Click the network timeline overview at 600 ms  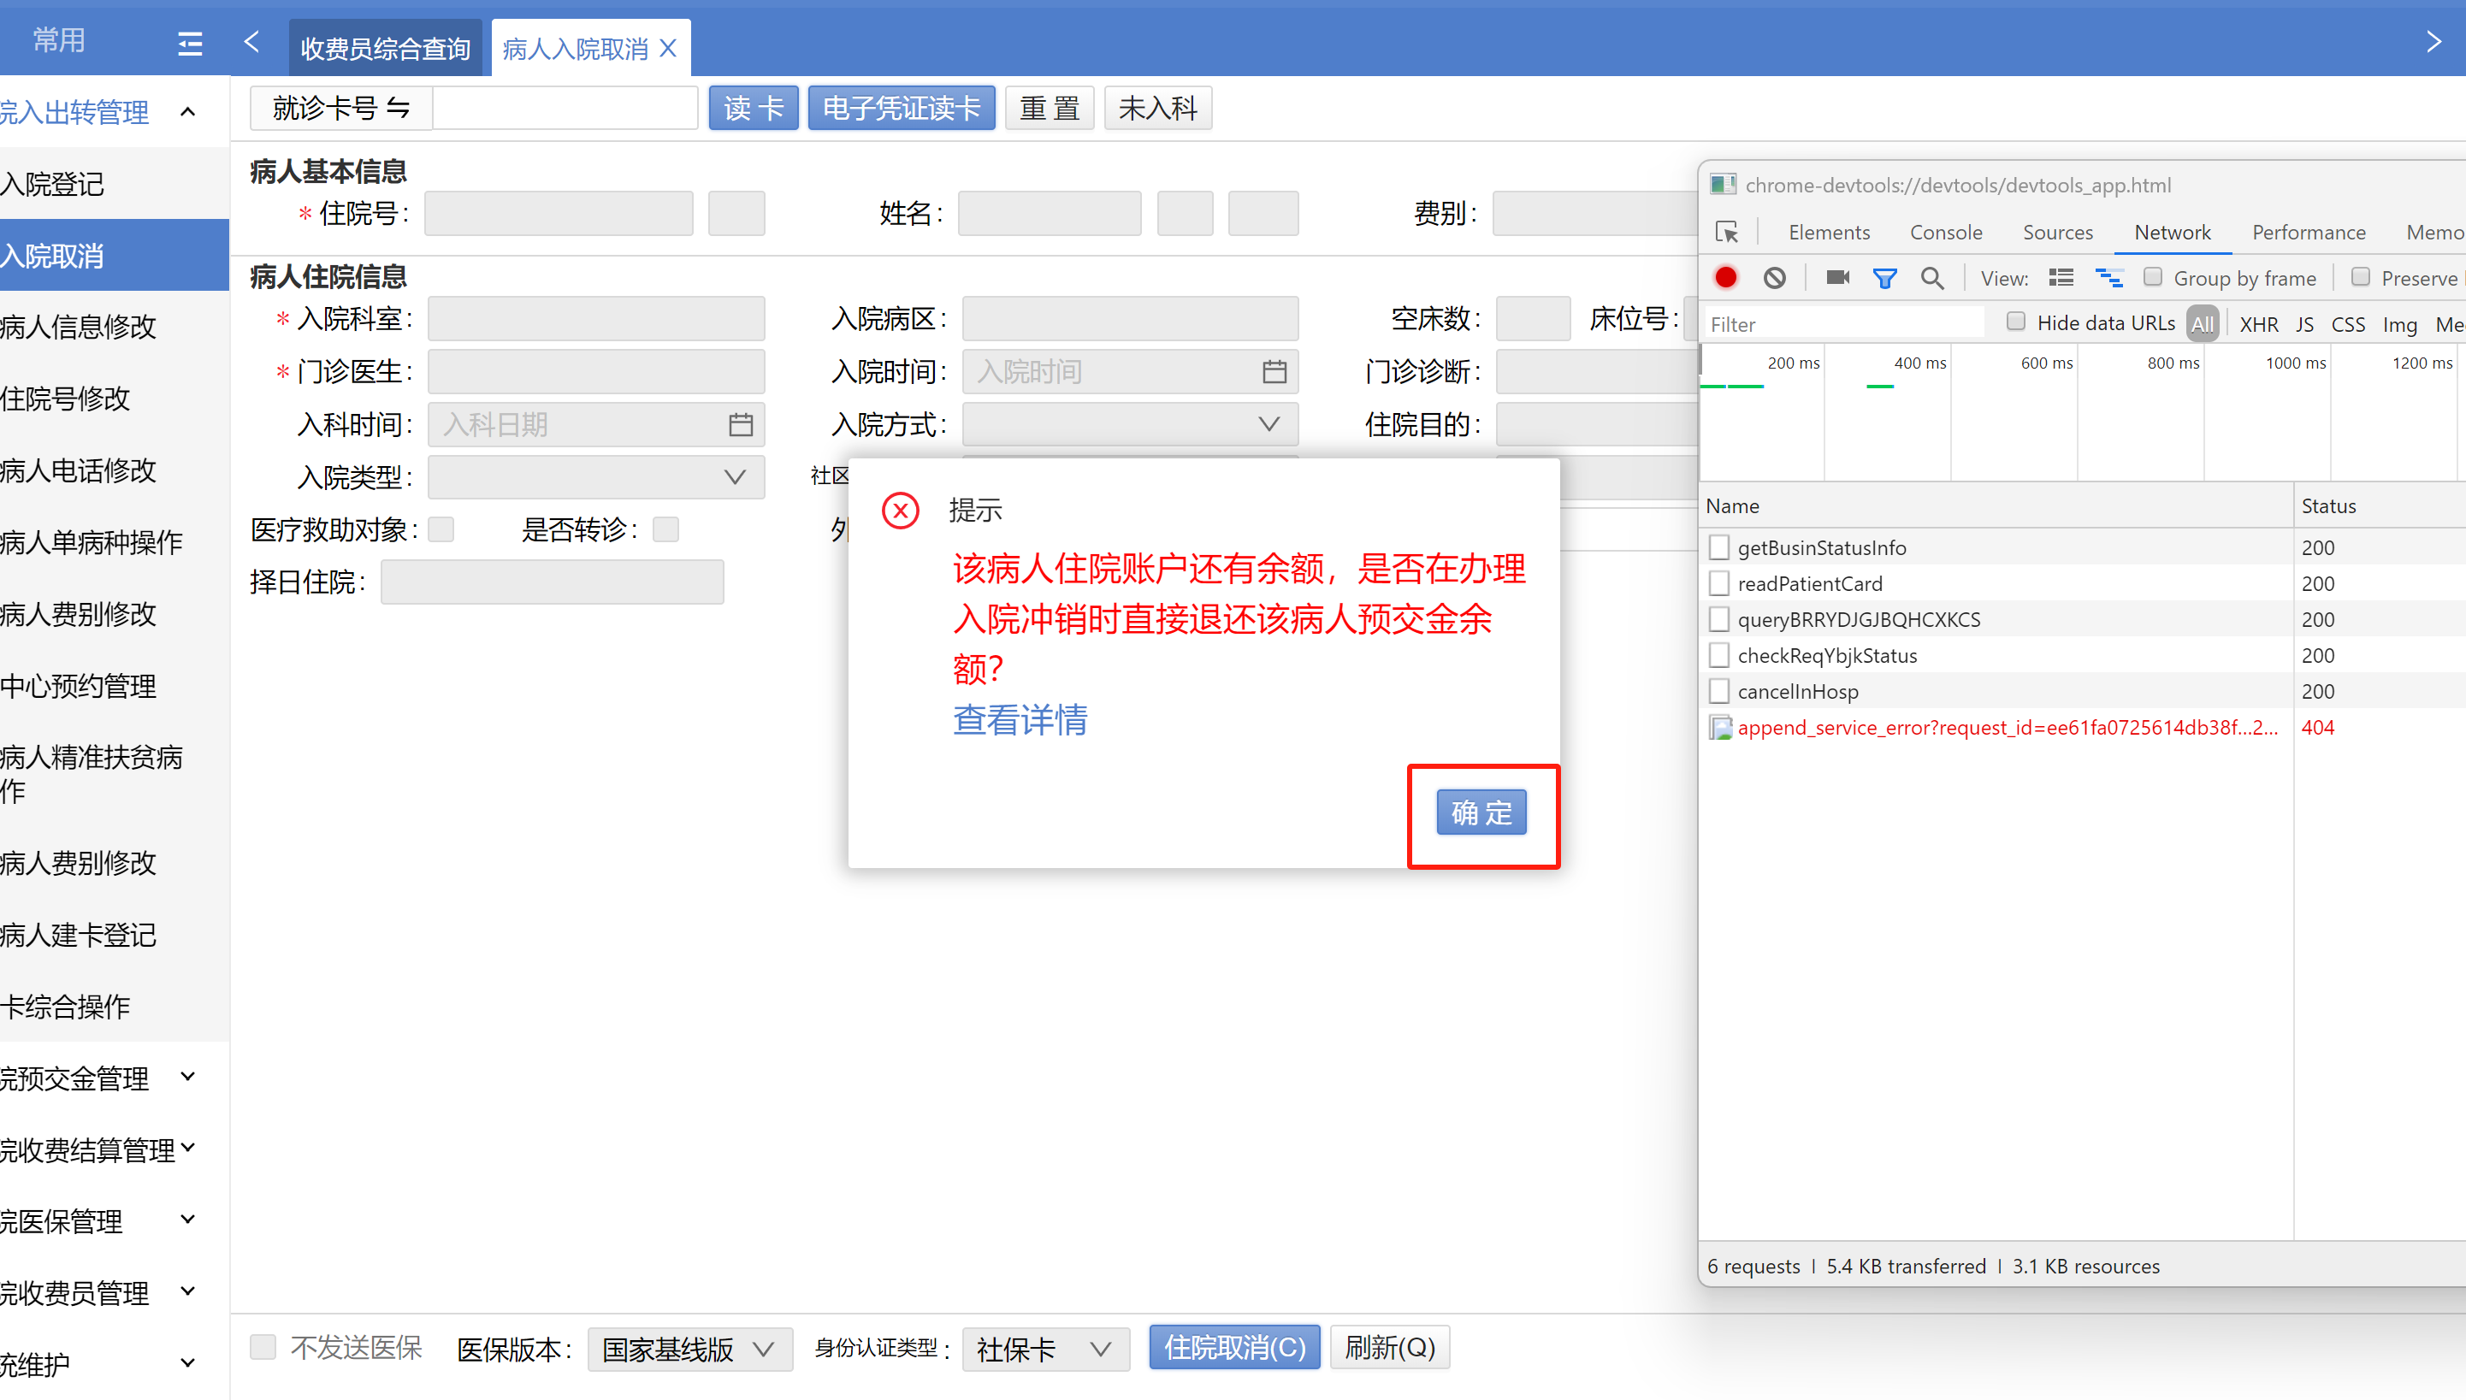point(2046,363)
